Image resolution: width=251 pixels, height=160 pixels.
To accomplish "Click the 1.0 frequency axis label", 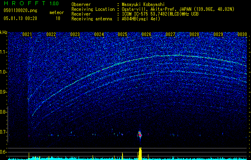I will coord(4,72).
